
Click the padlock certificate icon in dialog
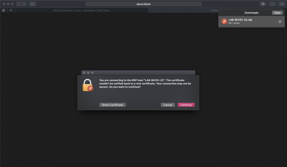[x=87, y=85]
